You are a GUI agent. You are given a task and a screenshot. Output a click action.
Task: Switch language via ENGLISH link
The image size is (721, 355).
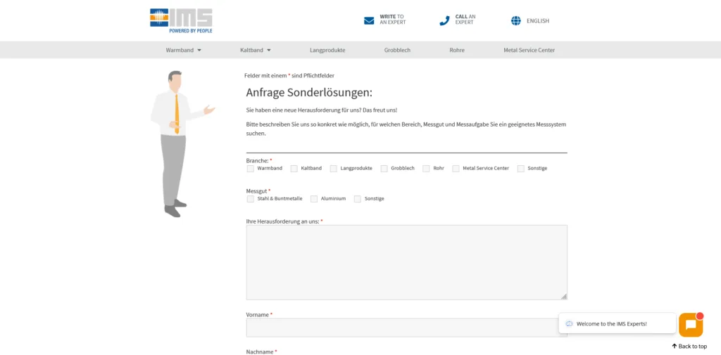tap(538, 20)
